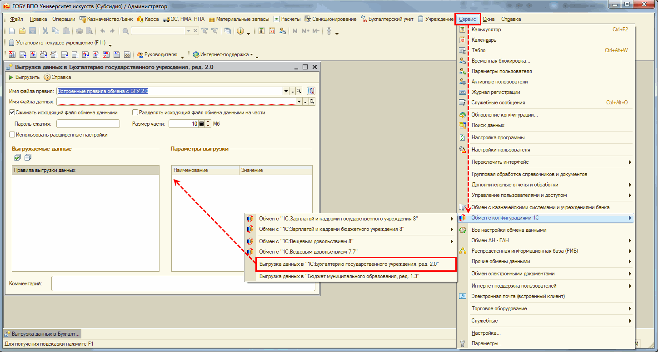Click ellipsis button beside Имя файла данных
This screenshot has height=352, width=658.
coord(306,102)
